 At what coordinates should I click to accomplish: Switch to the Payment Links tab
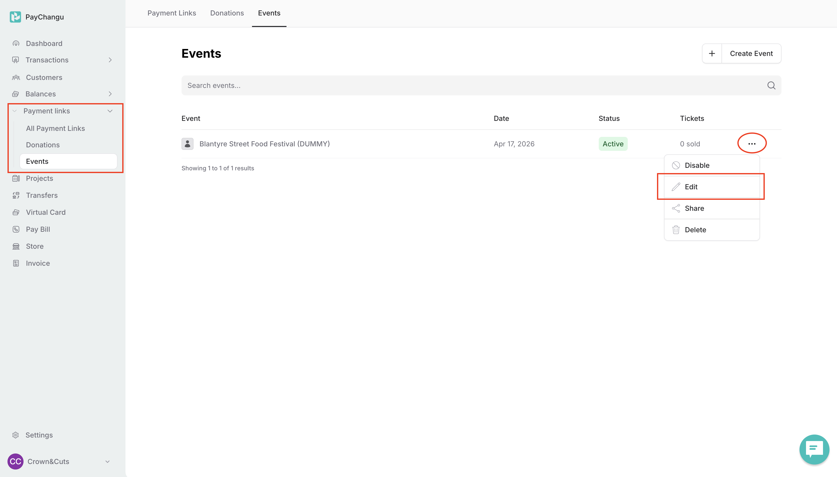click(171, 13)
